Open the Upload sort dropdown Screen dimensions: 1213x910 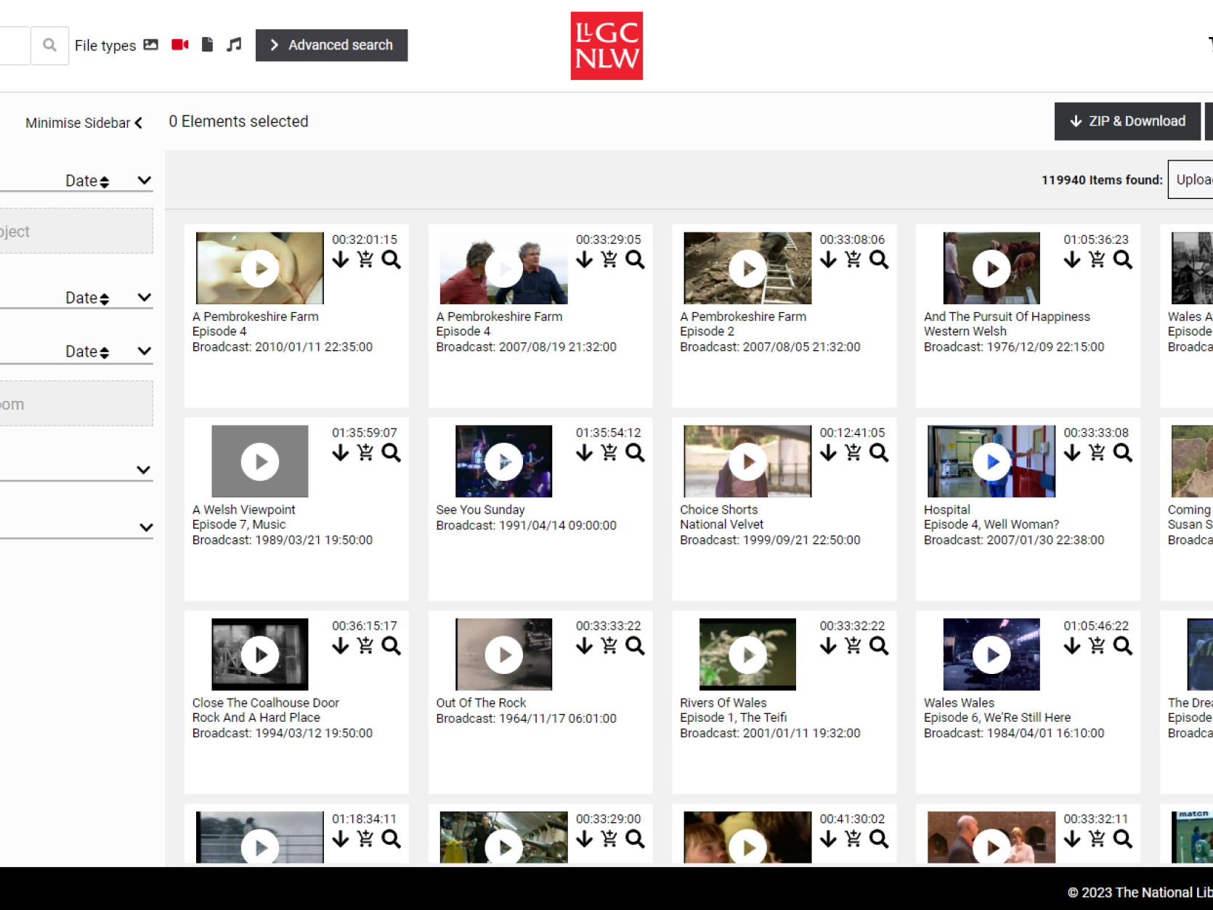coord(1191,179)
